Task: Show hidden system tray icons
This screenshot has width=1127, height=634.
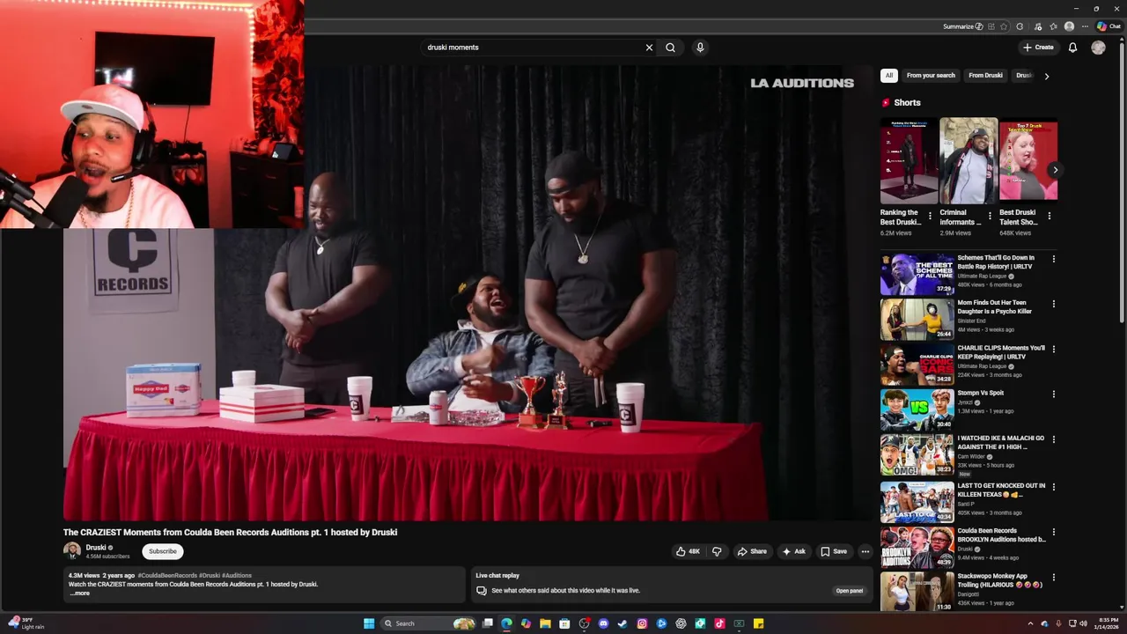Action: pyautogui.click(x=1030, y=623)
